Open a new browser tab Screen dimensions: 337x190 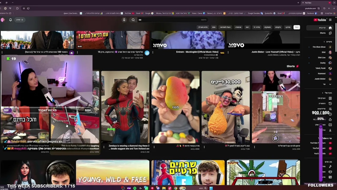[298, 3]
